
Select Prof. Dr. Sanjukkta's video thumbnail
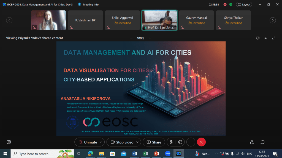(159, 20)
